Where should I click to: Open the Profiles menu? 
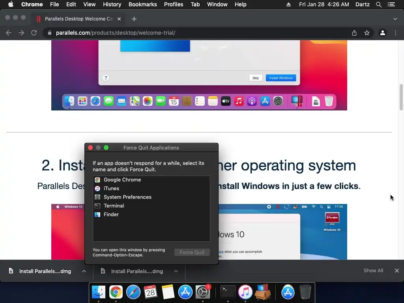pos(174,4)
